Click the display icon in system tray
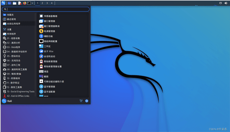This screenshot has height=132, width=230. pyautogui.click(x=220, y=3)
